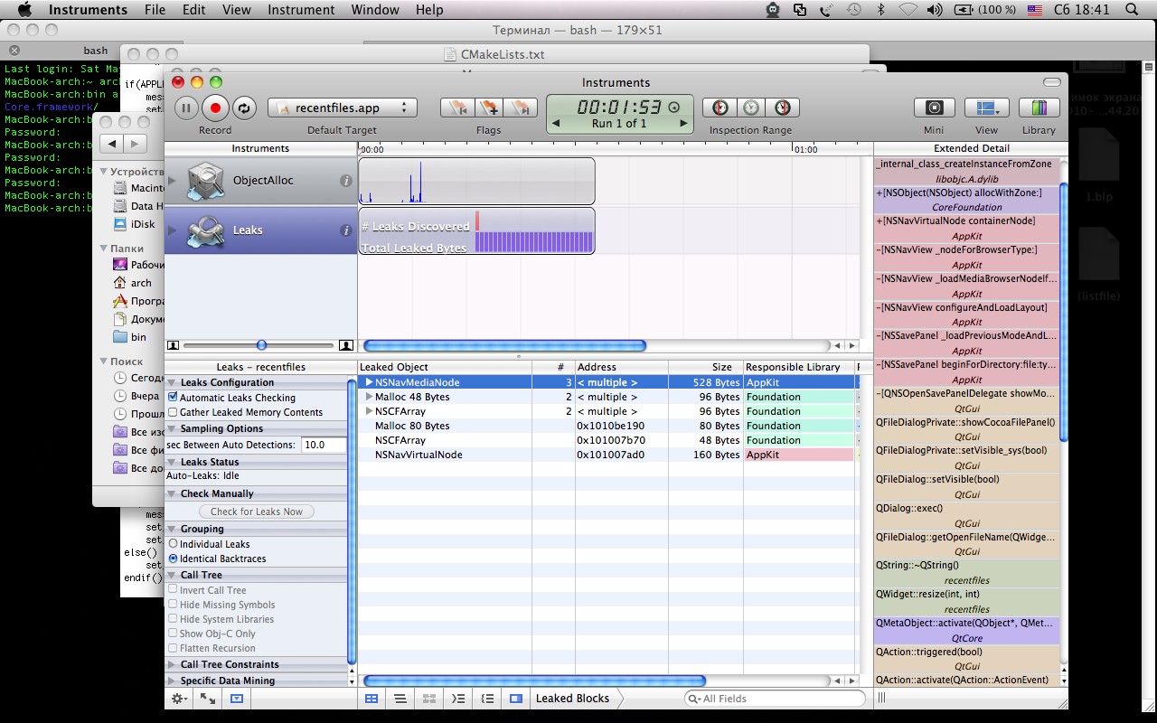Expand the Malloc 48 Bytes row
Screen dimensions: 1157x723
coord(369,397)
